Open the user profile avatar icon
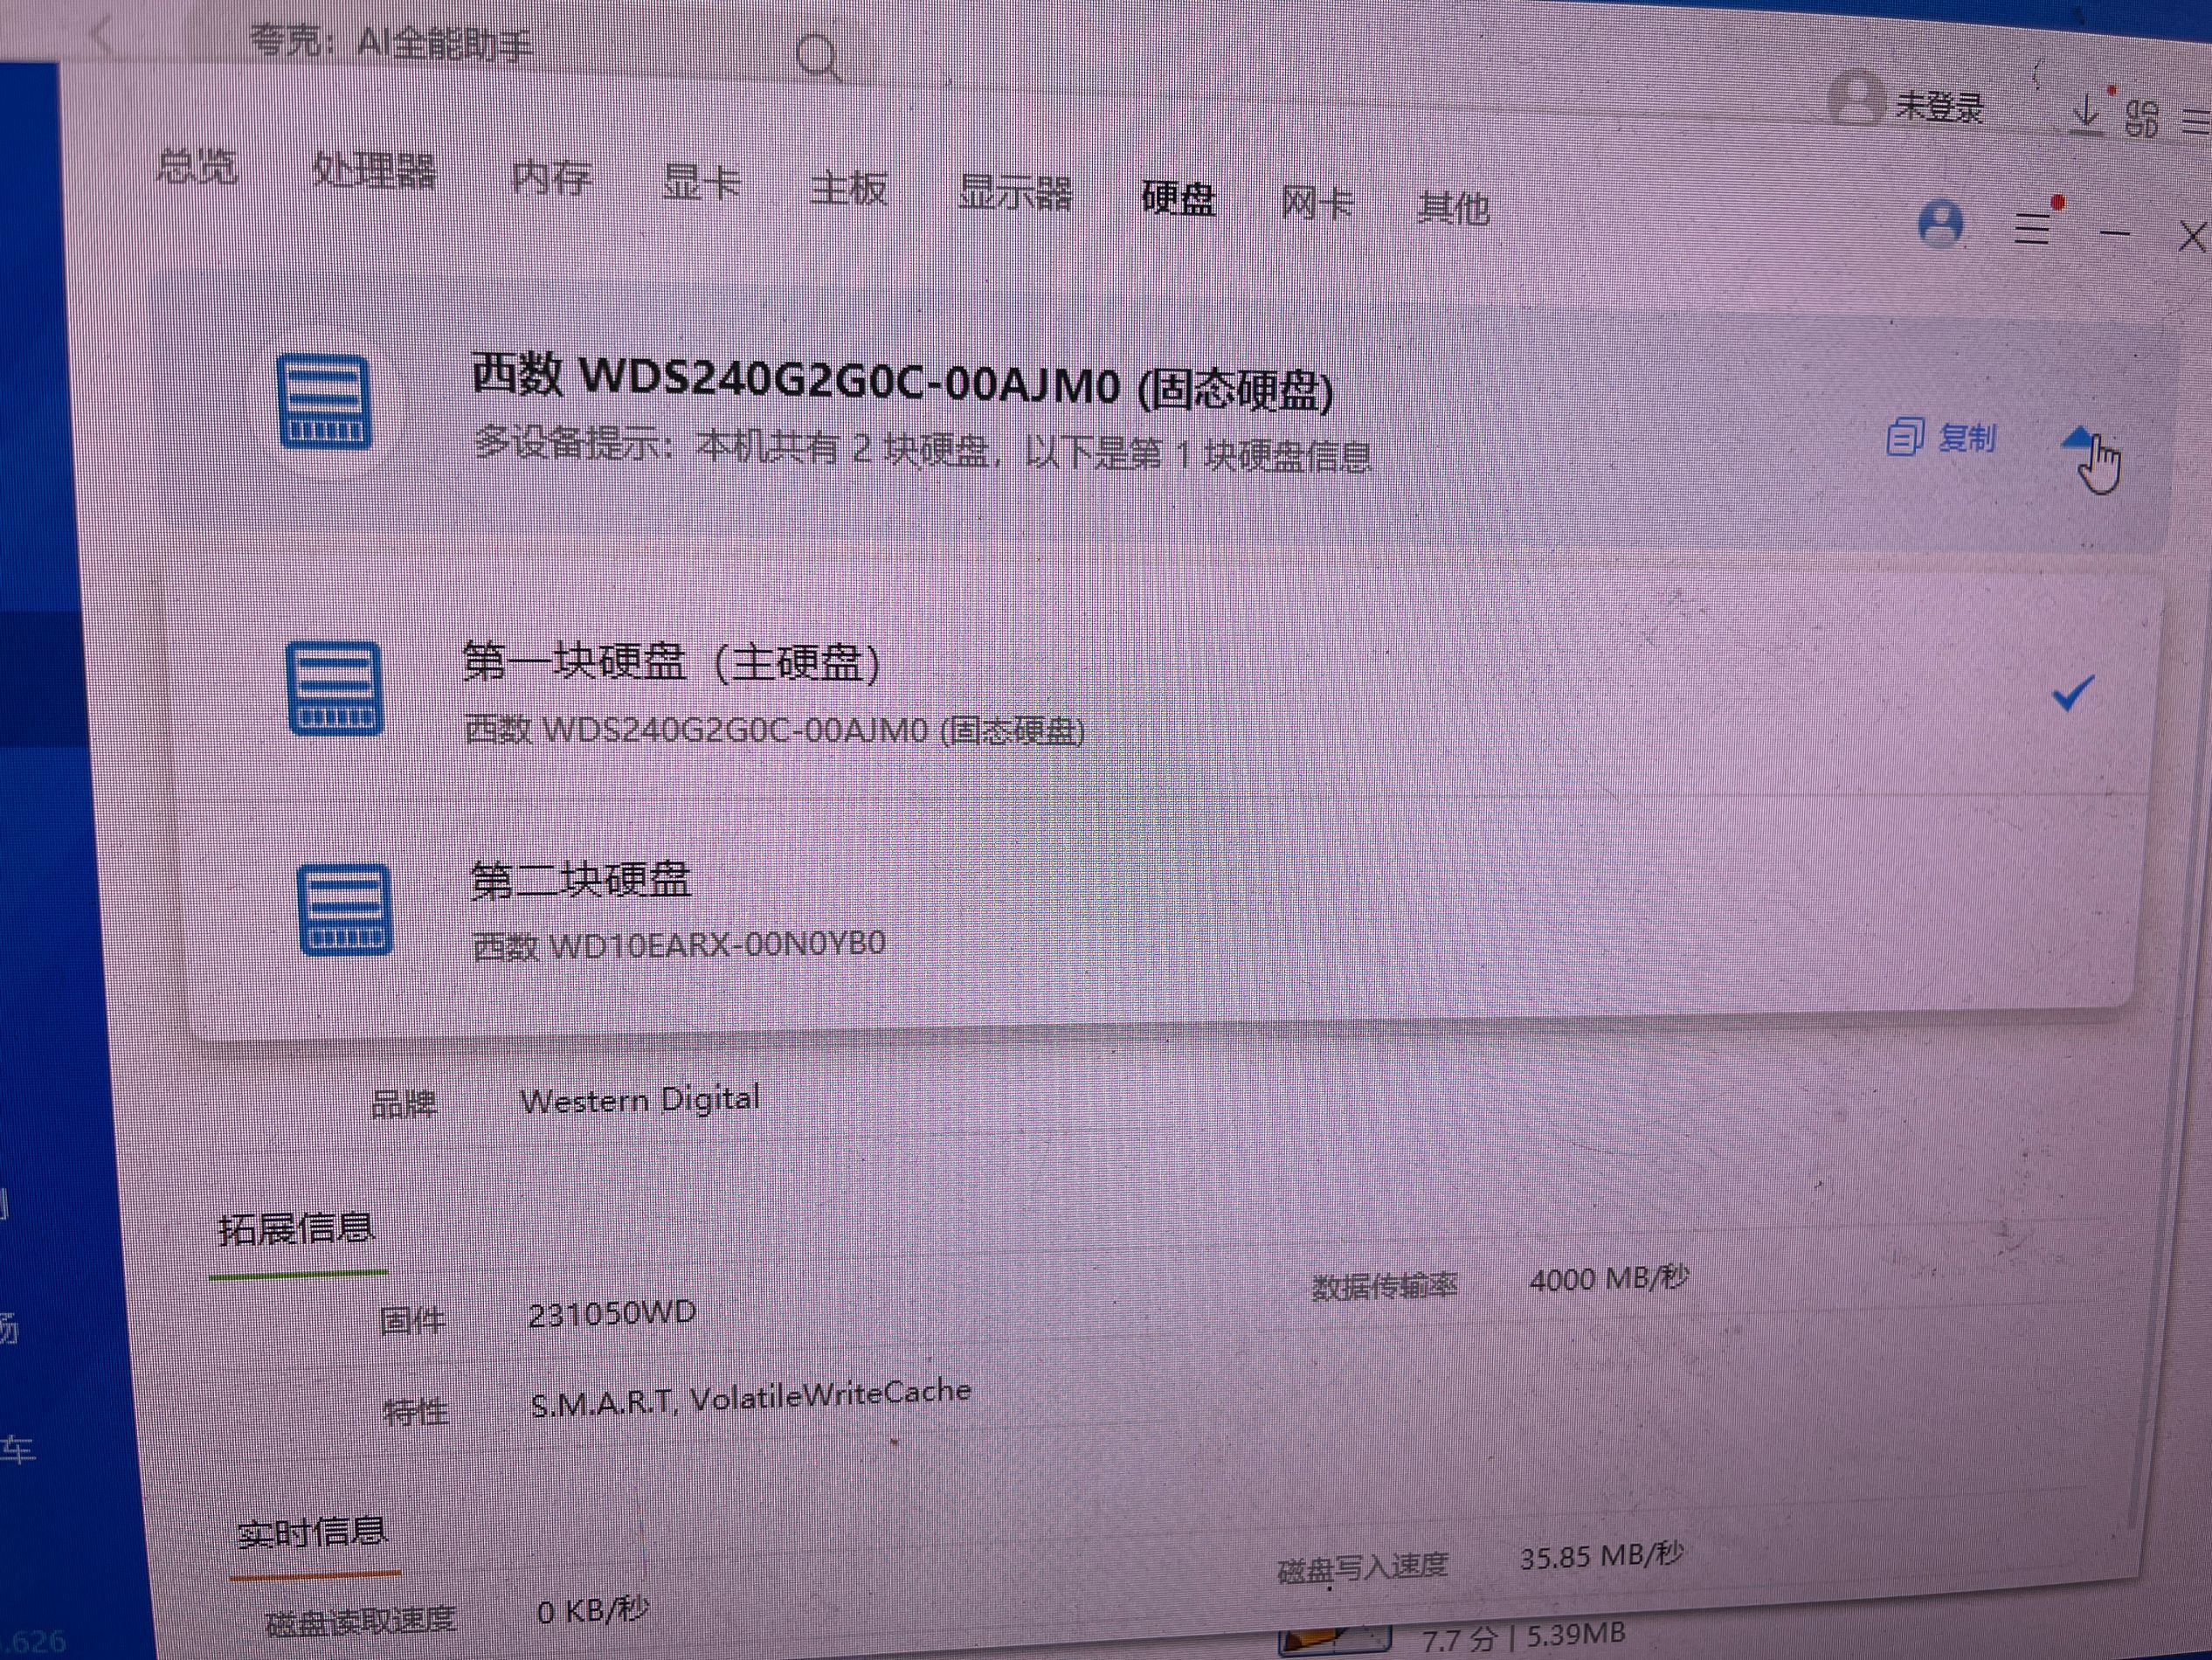Screen dimensions: 2212x1660 point(1941,224)
